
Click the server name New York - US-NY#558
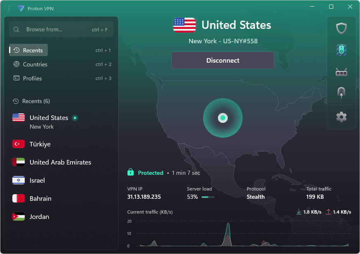[x=223, y=41]
